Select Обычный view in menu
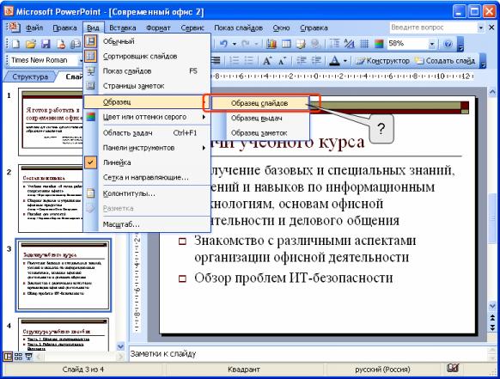500x379 pixels. (x=147, y=41)
